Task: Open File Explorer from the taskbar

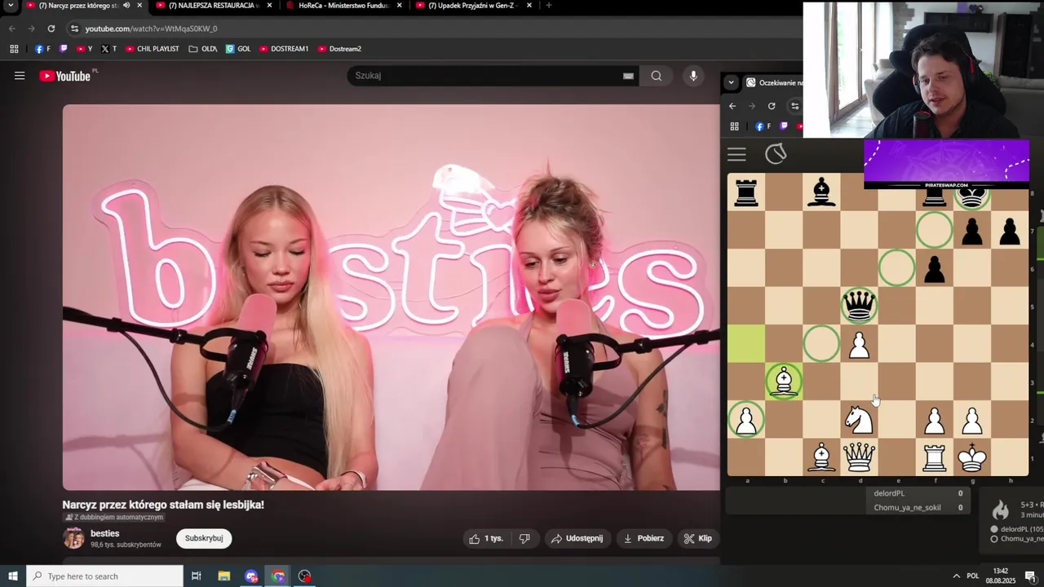Action: tap(224, 576)
